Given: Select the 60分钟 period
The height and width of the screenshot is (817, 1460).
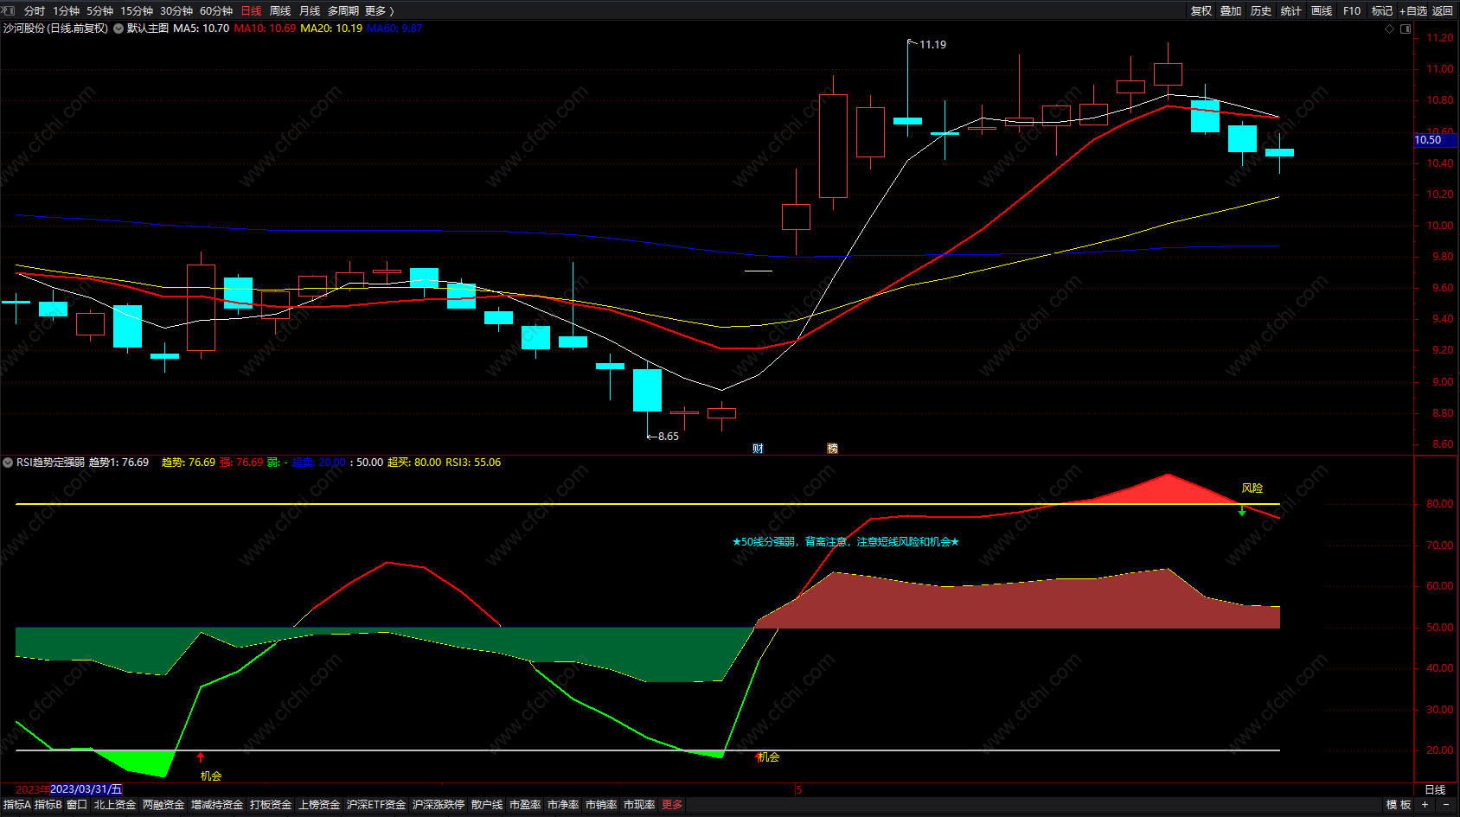Looking at the screenshot, I should click(216, 11).
